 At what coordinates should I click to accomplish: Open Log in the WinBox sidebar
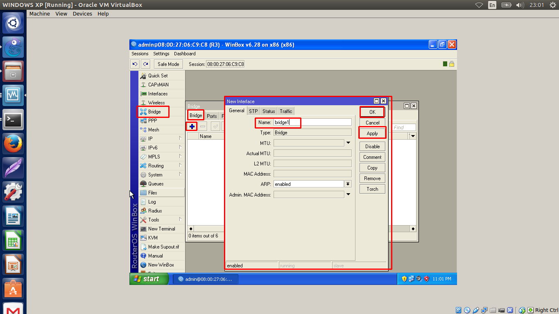click(x=152, y=202)
